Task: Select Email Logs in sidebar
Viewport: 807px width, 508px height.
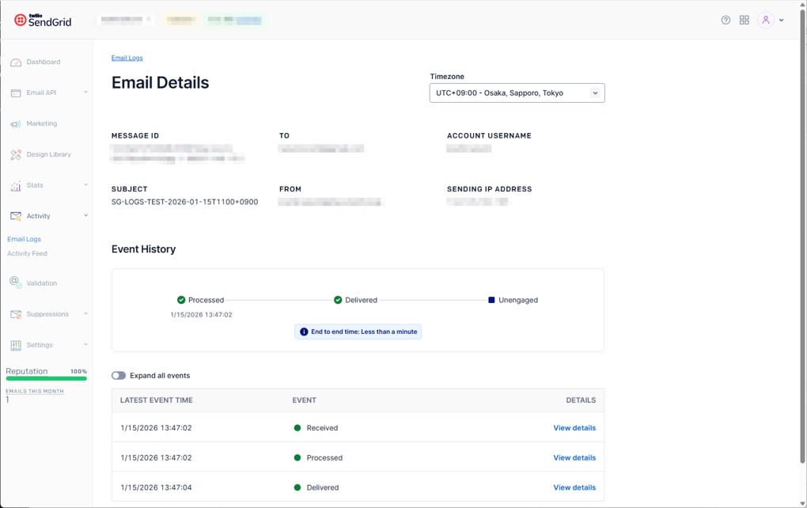Action: pyautogui.click(x=25, y=239)
